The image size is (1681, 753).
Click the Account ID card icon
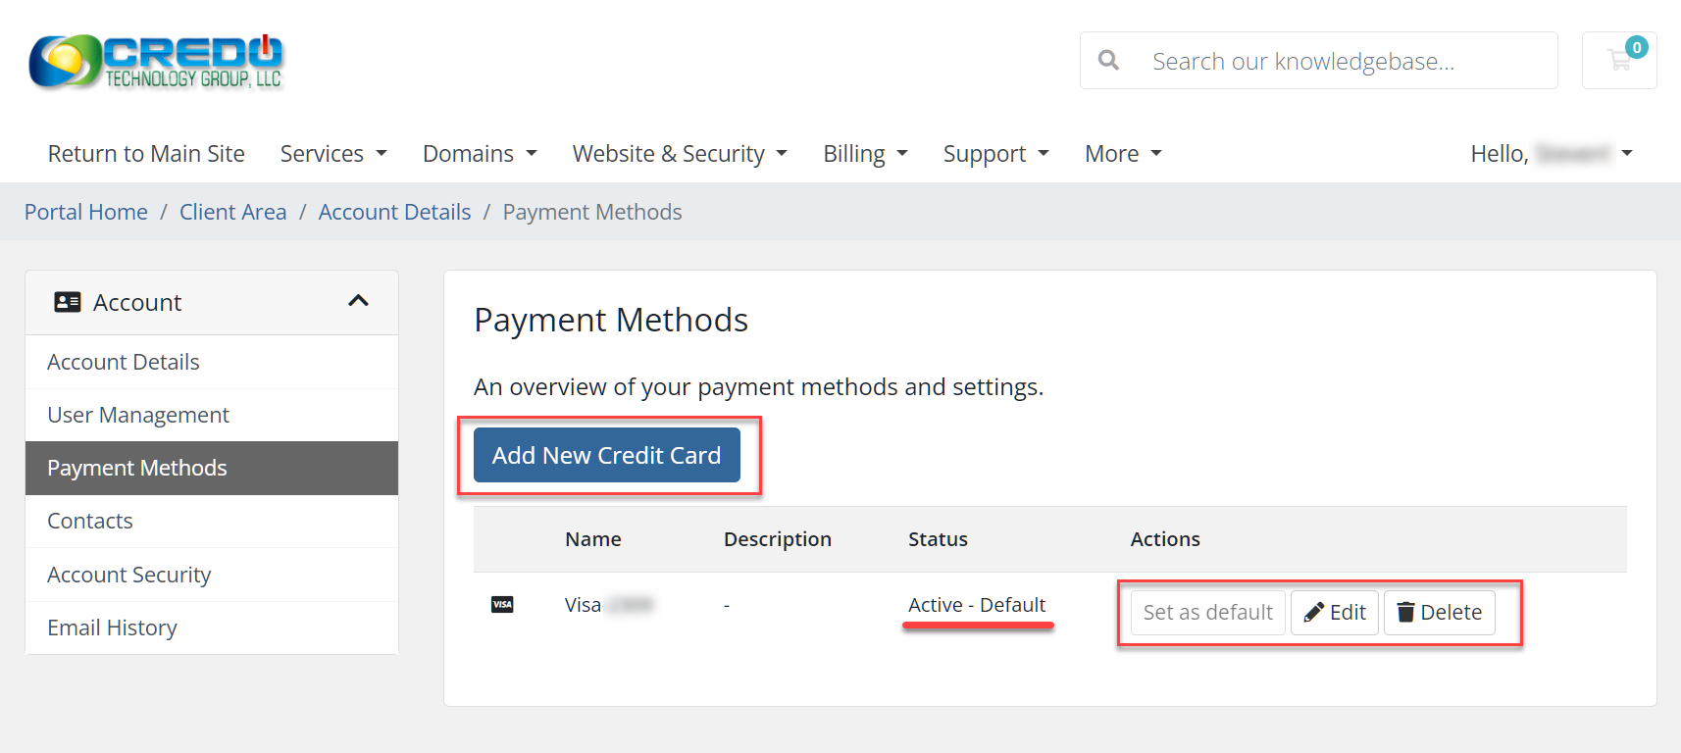pyautogui.click(x=68, y=302)
